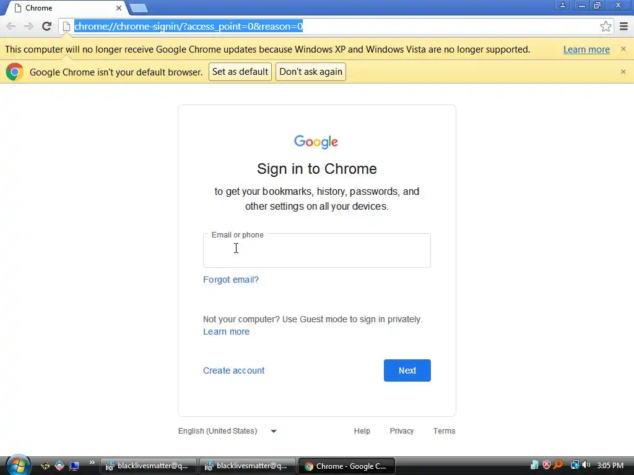Click the address bar URL
This screenshot has height=475, width=634.
188,27
